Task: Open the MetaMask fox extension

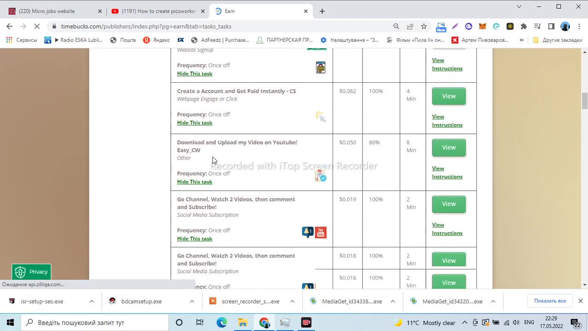Action: 482,26
